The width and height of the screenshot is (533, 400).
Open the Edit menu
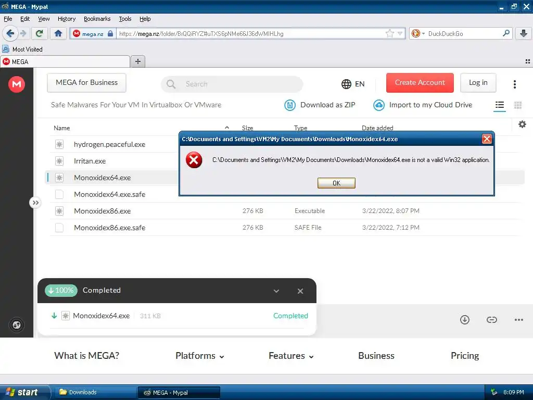coord(25,19)
